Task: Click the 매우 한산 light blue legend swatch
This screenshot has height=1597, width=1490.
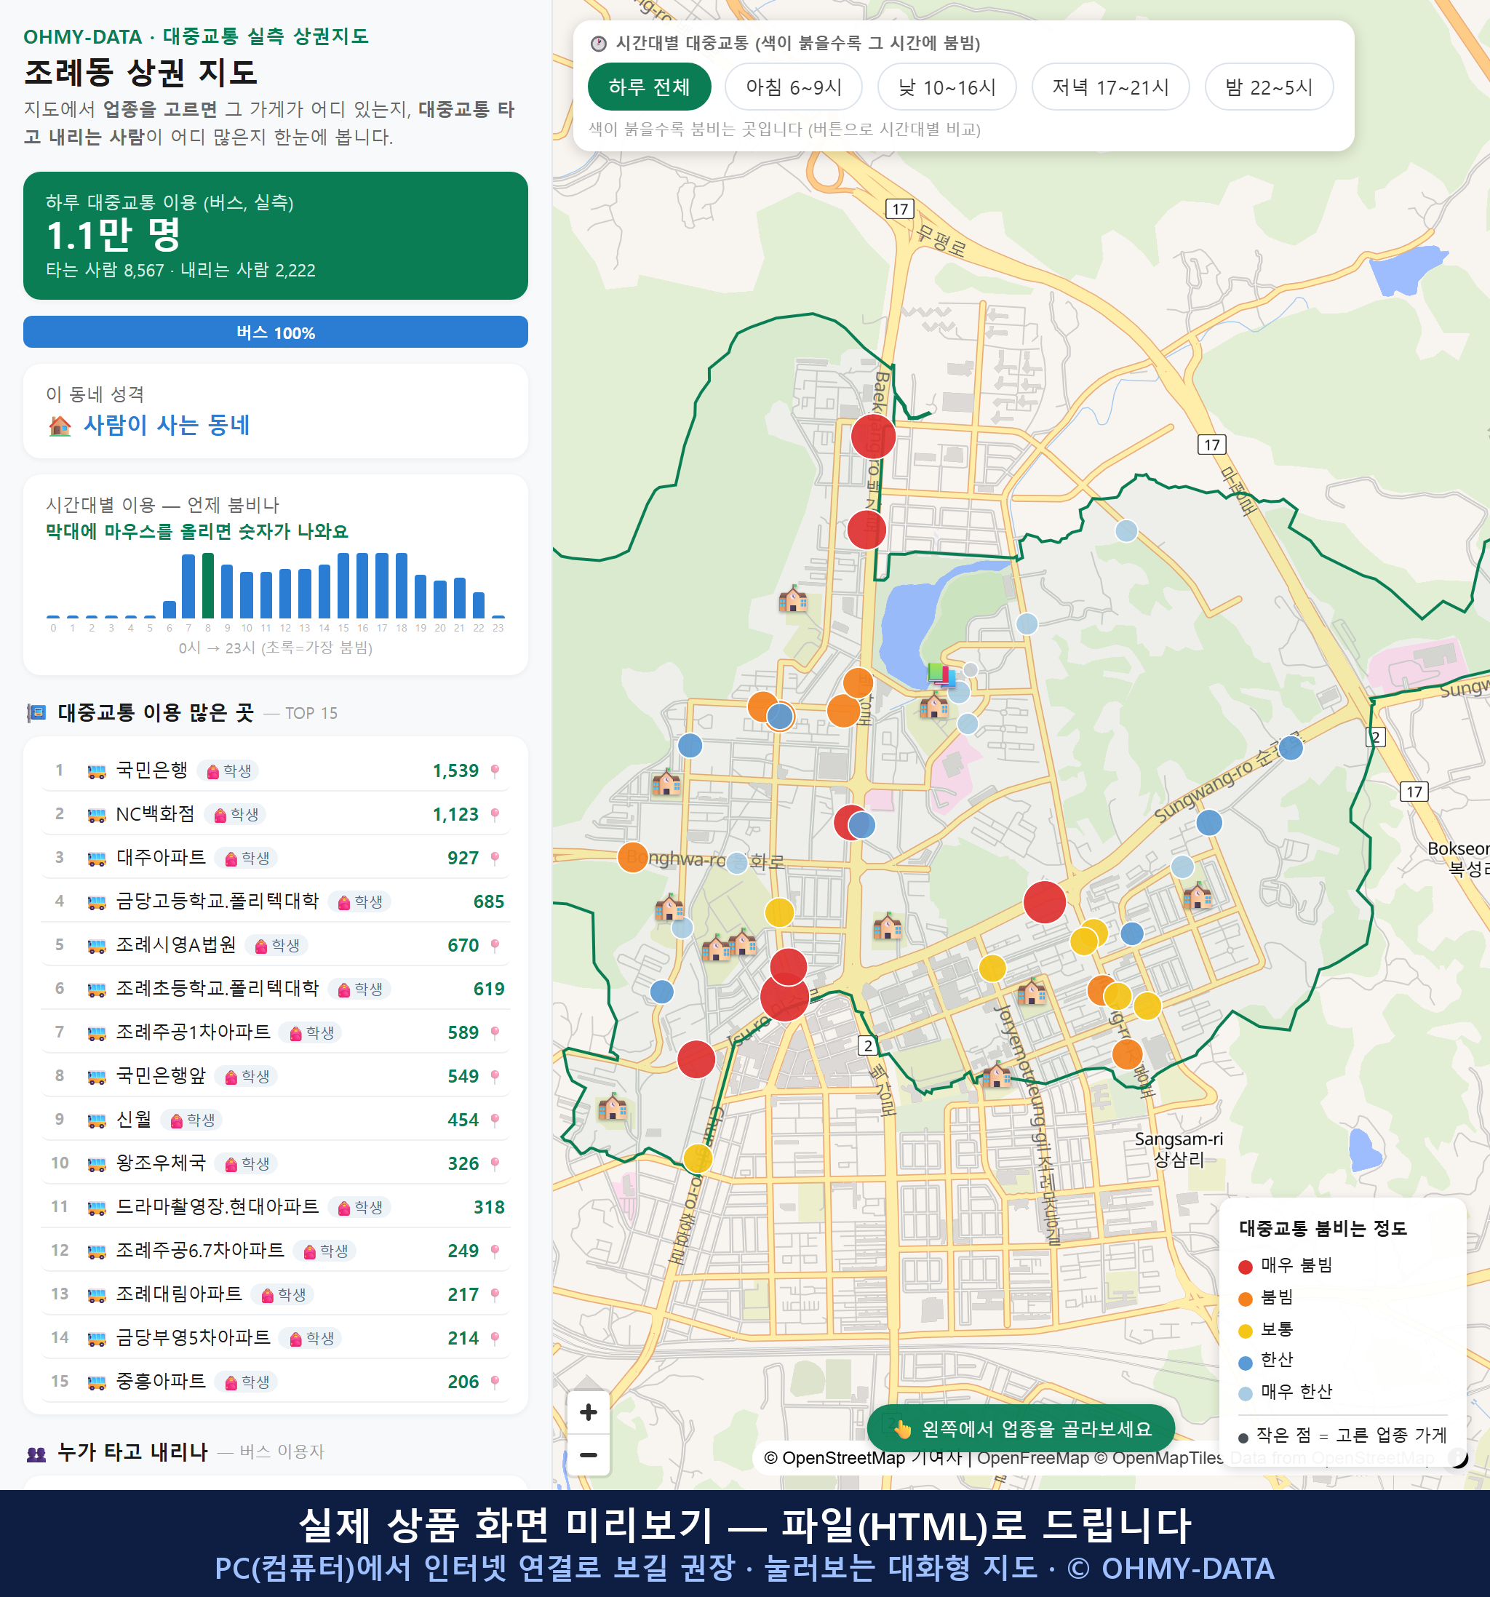Action: pos(1246,1394)
